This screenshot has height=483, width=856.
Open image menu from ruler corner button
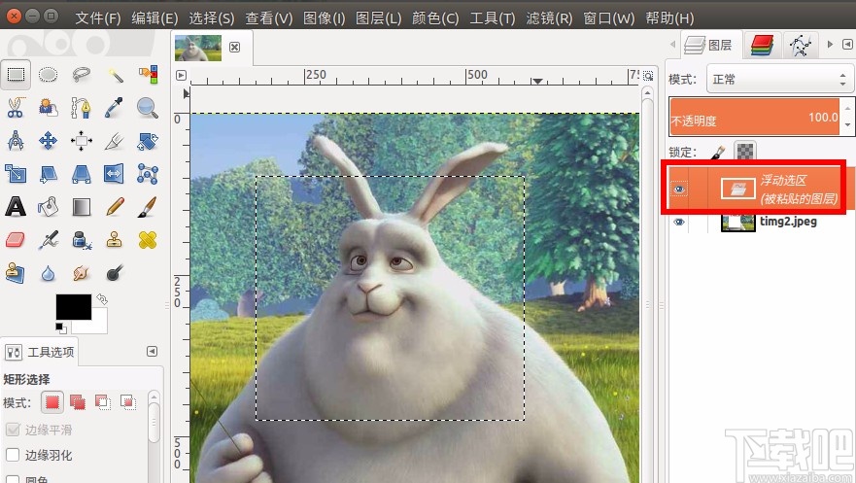click(182, 75)
